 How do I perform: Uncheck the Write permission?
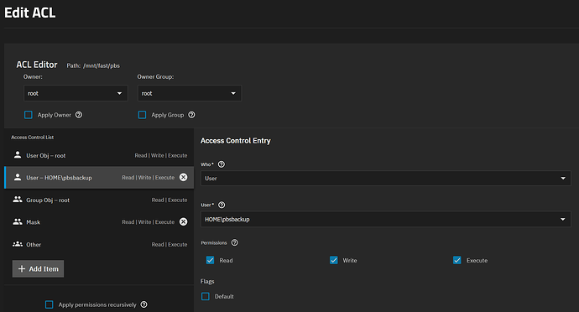click(x=333, y=260)
